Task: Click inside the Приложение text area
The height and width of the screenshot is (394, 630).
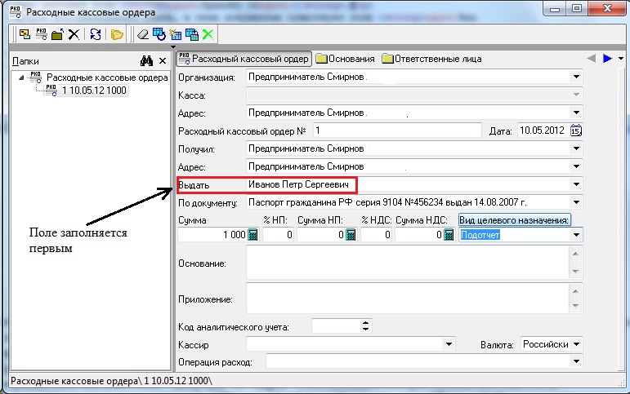Action: click(409, 298)
